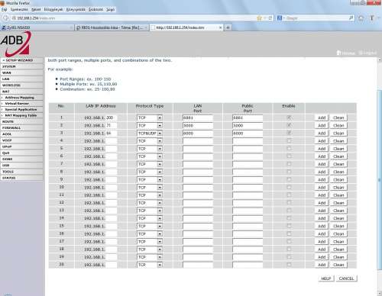
Task: Open Special Application under NAT
Action: (21, 109)
